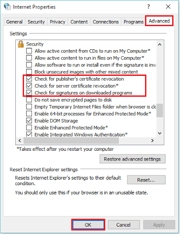Uncheck Check for publisher's certificate revocation
The image size is (180, 234).
tap(29, 79)
